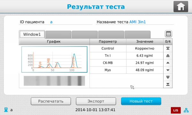This screenshot has width=192, height=115.
Task: Jump to last row with bottom arrow
Action: pyautogui.click(x=168, y=84)
